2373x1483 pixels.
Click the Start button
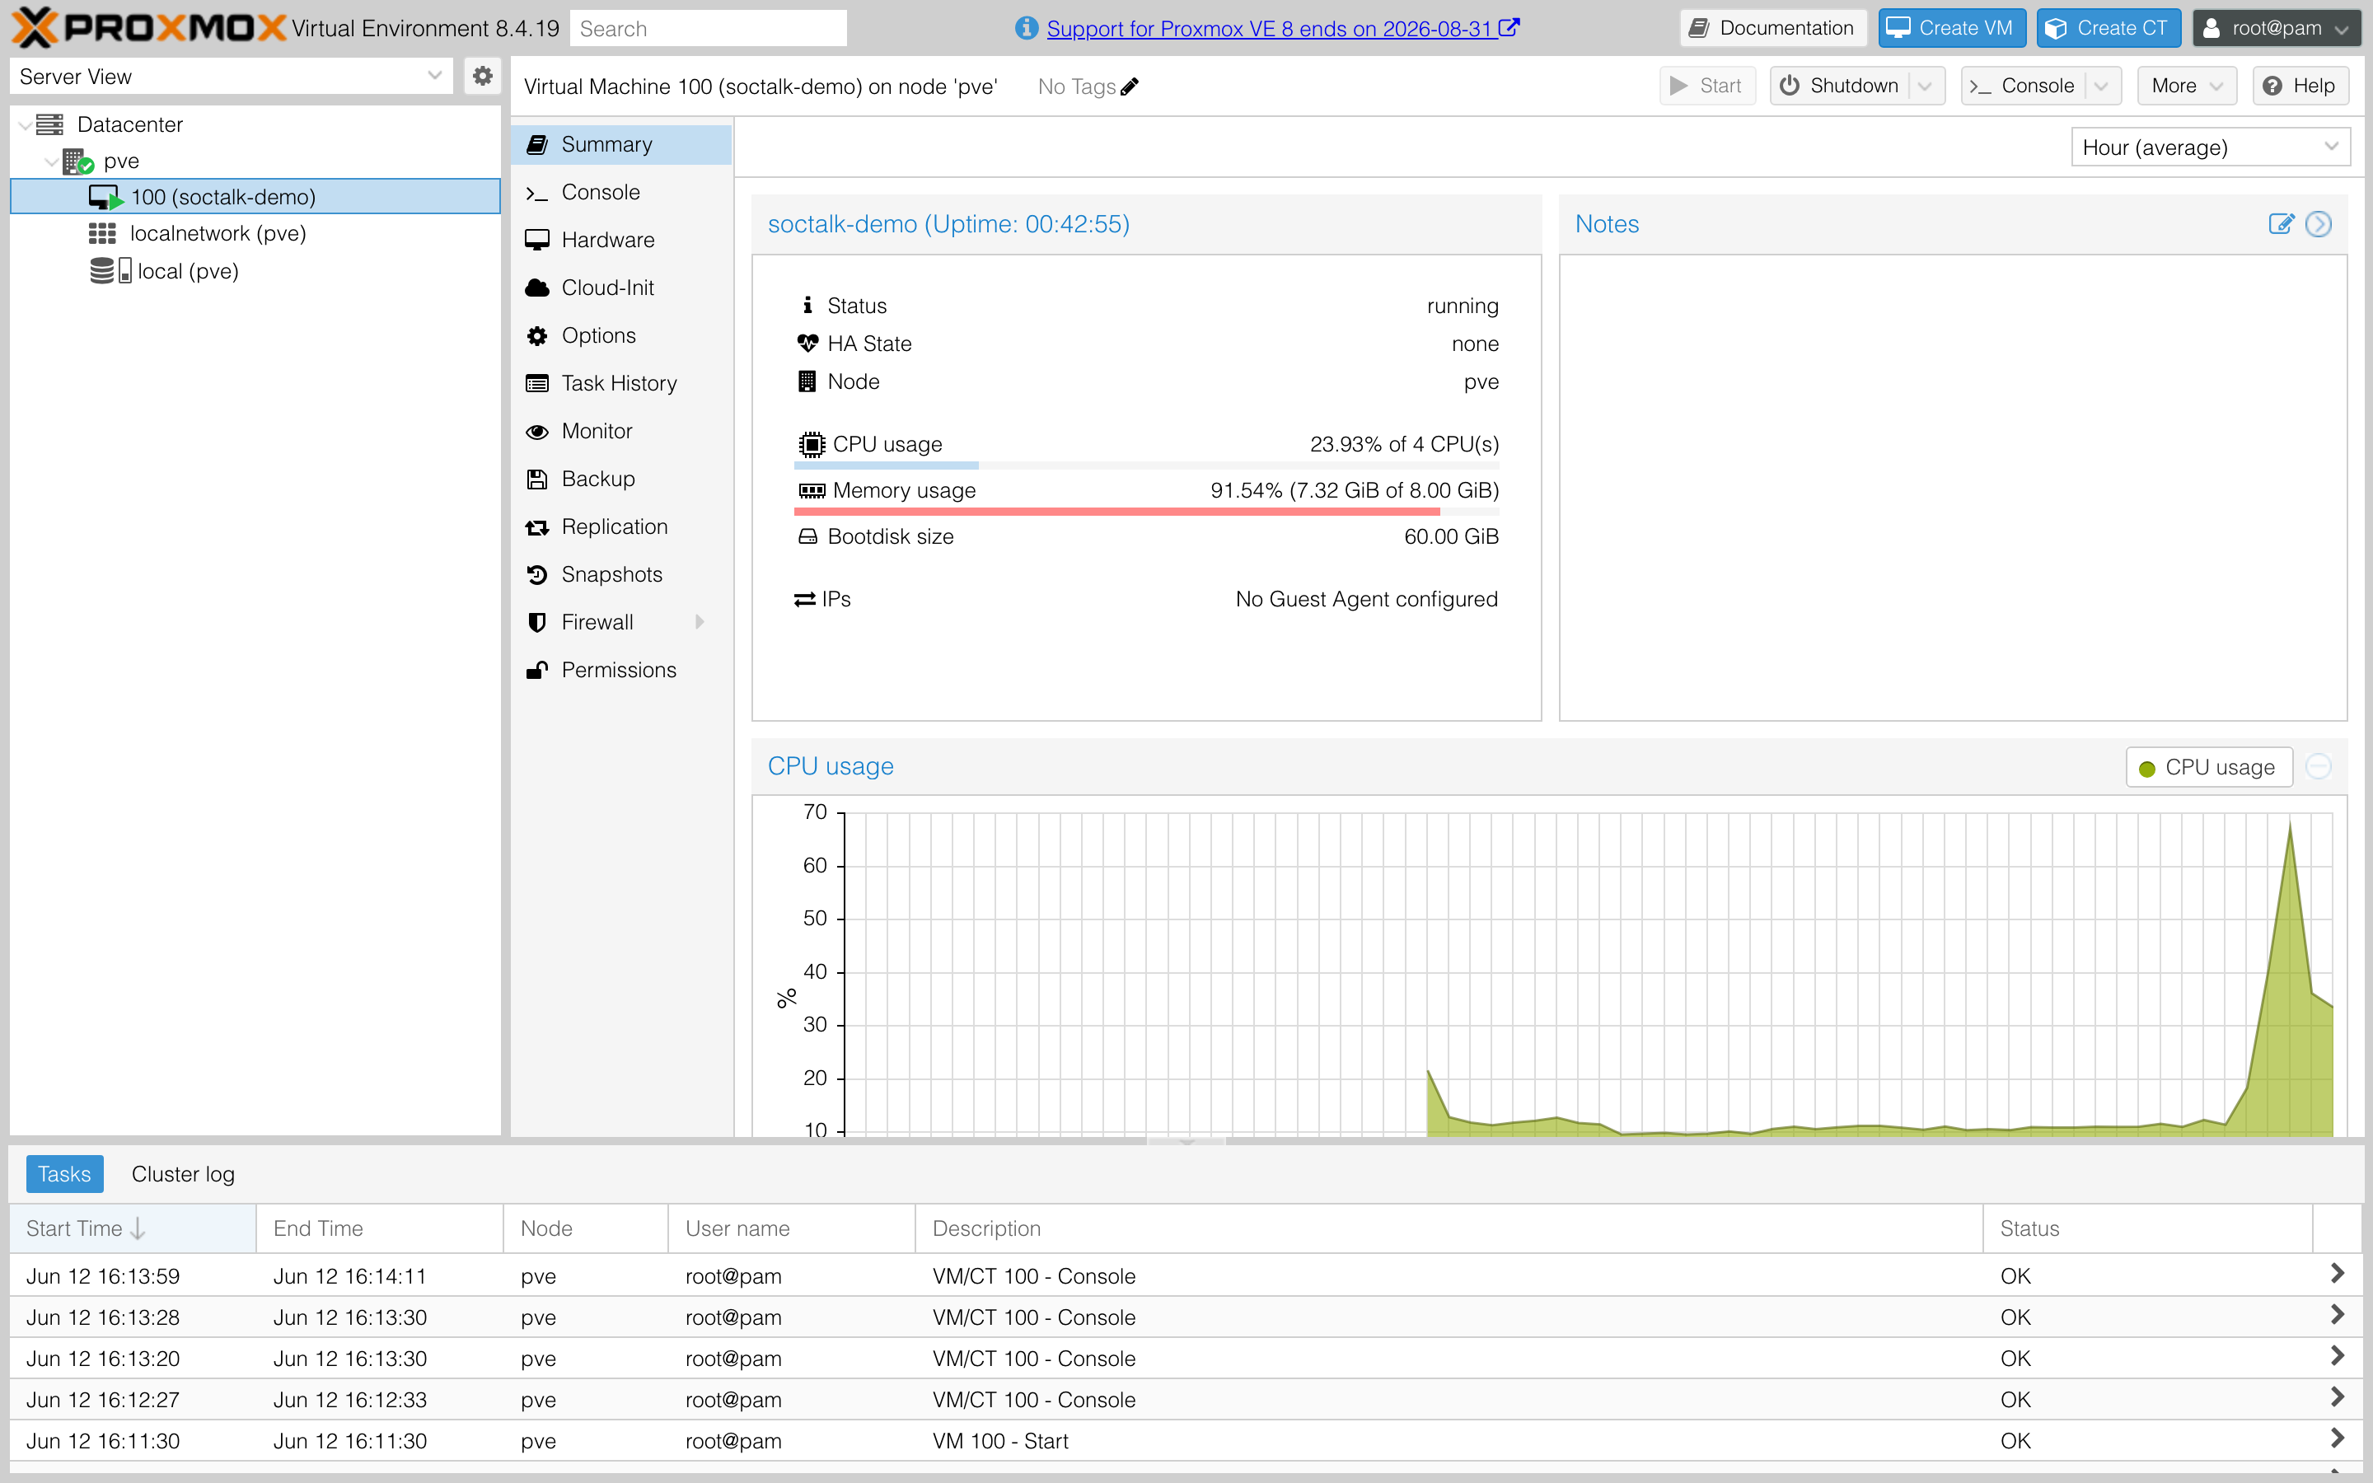click(x=1706, y=86)
